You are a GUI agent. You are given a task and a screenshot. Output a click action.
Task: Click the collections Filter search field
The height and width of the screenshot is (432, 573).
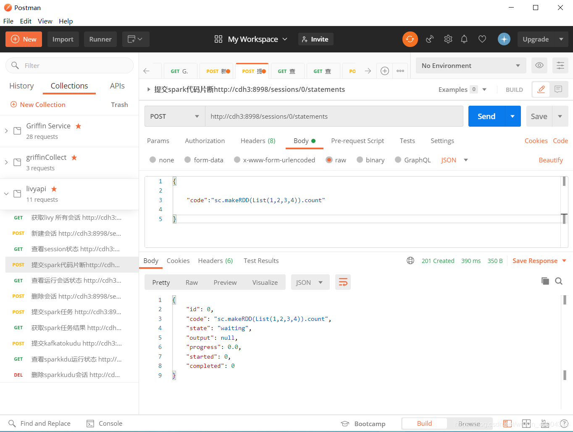(69, 65)
